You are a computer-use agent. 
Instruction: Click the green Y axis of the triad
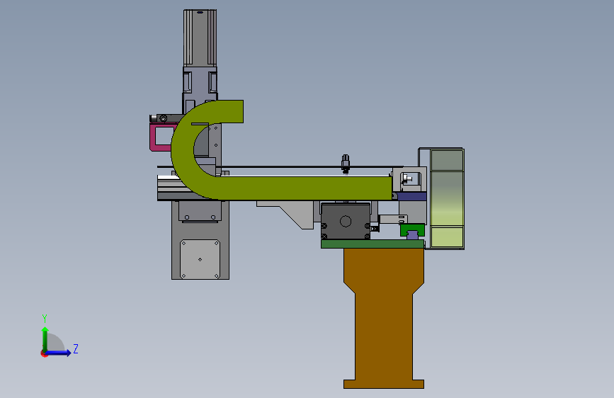pyautogui.click(x=45, y=339)
